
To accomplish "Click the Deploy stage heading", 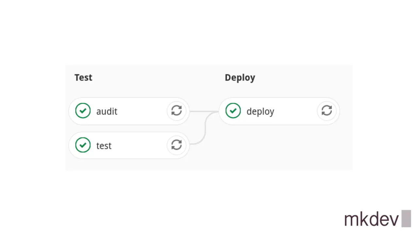I will (240, 78).
